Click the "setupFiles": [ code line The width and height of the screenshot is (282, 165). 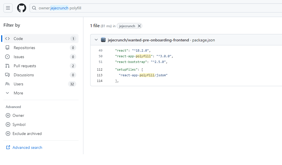129,69
